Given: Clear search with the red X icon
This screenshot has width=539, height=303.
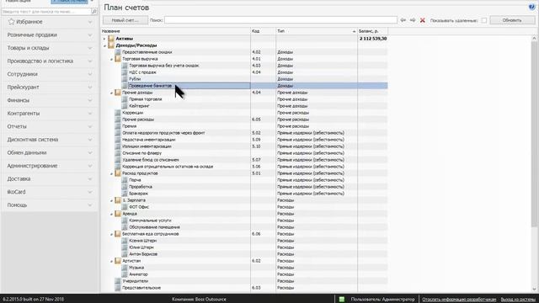Looking at the screenshot, I should pos(423,20).
